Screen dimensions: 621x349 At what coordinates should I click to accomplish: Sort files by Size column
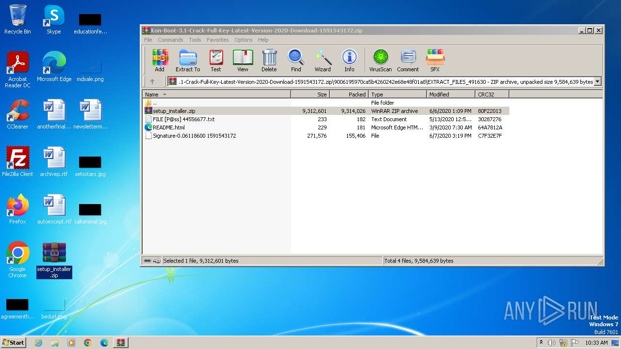point(310,95)
